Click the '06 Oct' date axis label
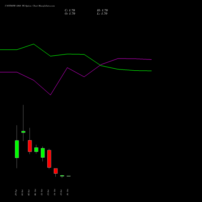The width and height of the screenshot is (202, 202). tap(35, 192)
